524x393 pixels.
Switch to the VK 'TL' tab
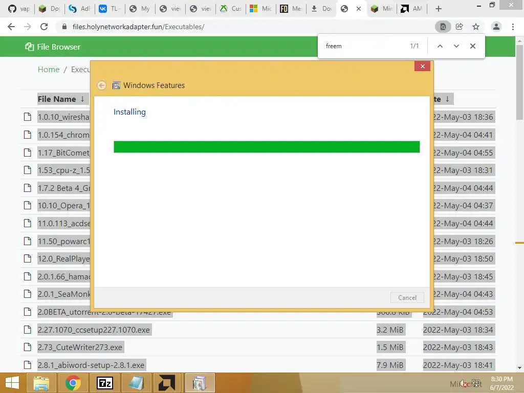[110, 9]
